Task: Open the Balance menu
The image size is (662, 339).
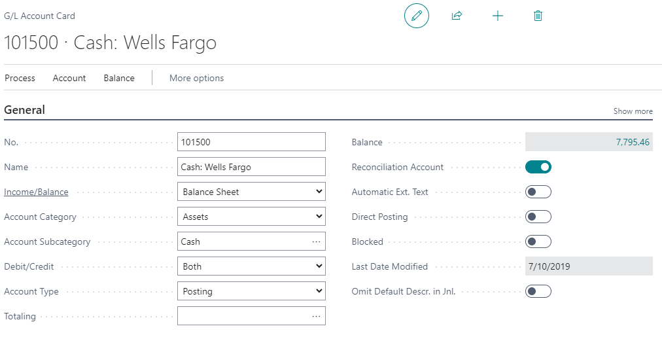Action: (119, 78)
